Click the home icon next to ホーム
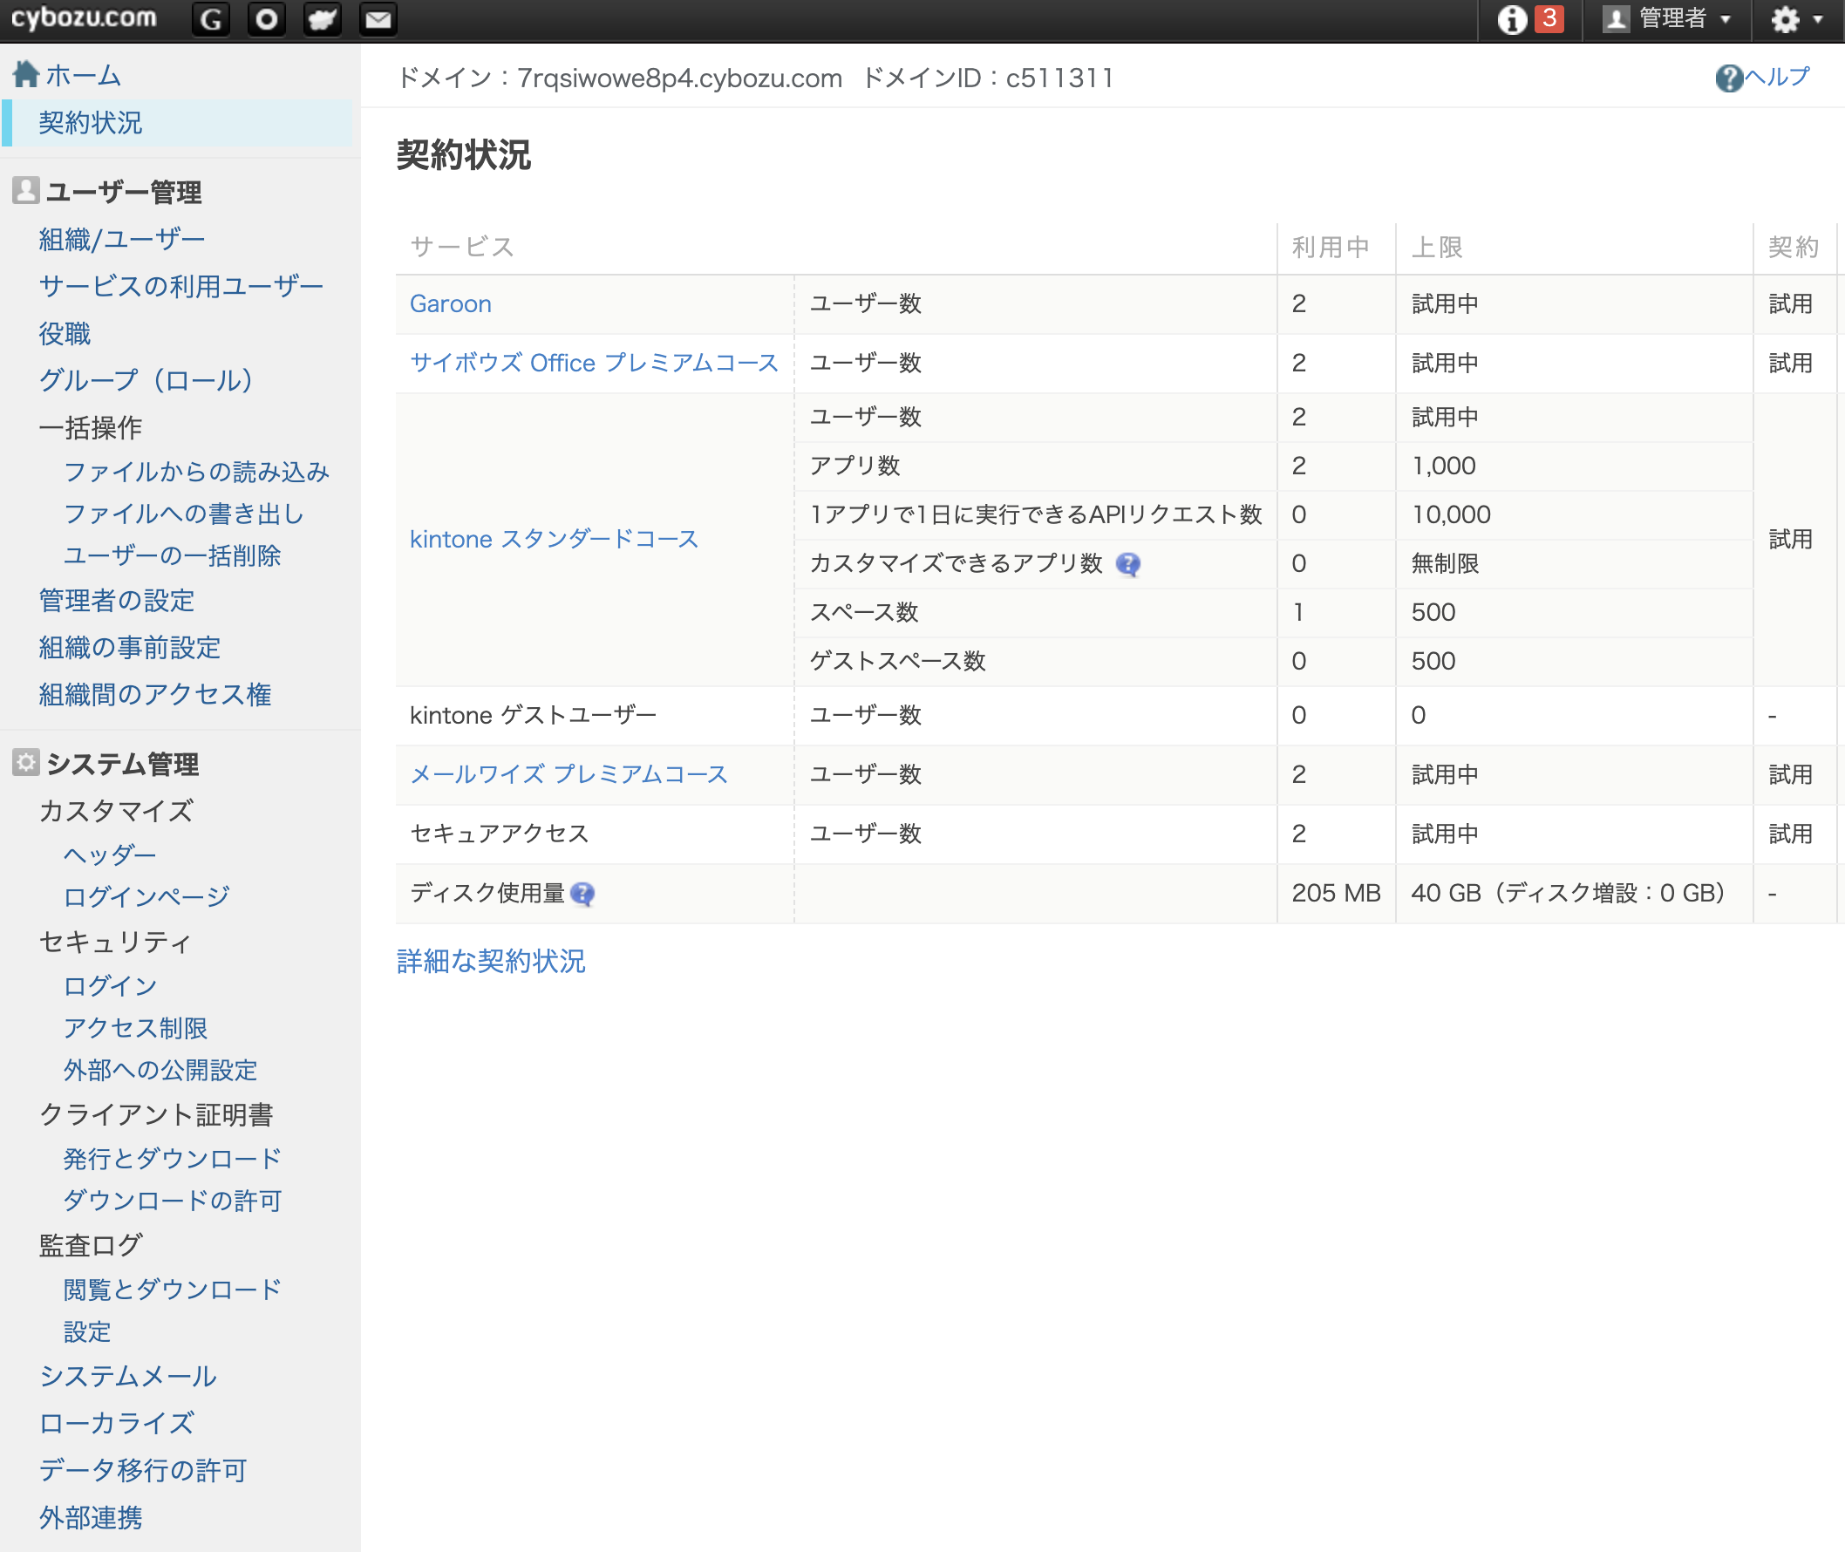 click(x=26, y=74)
